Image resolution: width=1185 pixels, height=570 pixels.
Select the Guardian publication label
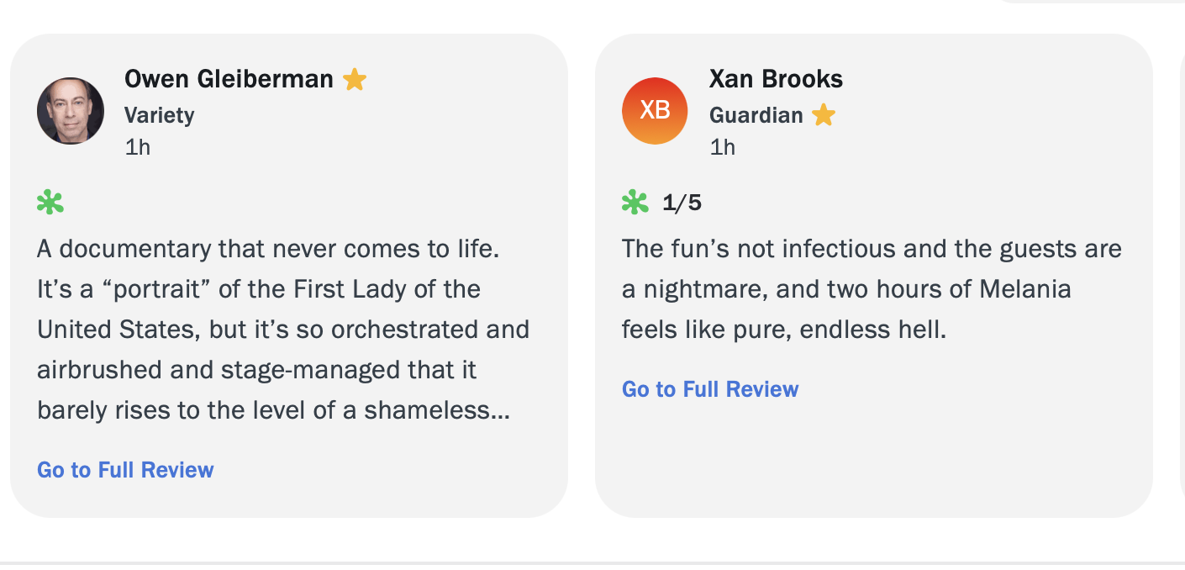[x=756, y=114]
